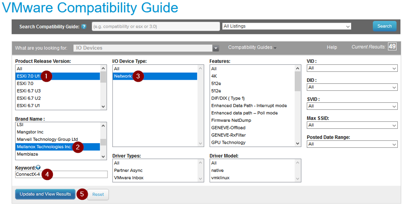Viewport: 404px width, 206px height.
Task: Select All in Driver Types list
Action: pos(155,163)
